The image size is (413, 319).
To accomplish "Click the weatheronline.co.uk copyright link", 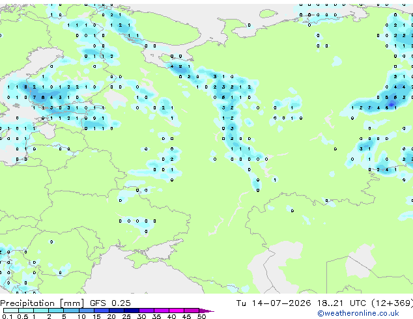I will (358, 313).
